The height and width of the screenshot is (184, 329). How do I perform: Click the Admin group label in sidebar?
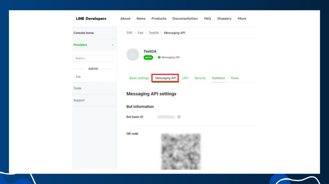click(x=93, y=69)
